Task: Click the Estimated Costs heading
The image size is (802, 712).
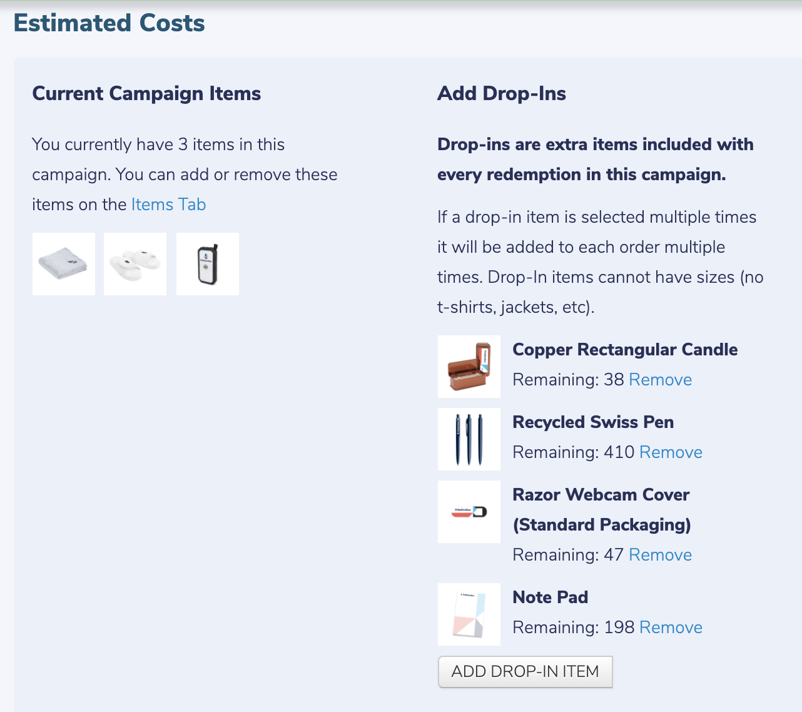Action: (x=109, y=23)
